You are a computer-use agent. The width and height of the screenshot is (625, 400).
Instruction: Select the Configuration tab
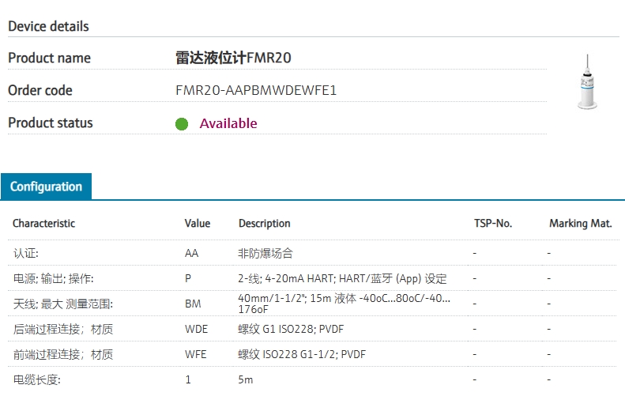47,187
